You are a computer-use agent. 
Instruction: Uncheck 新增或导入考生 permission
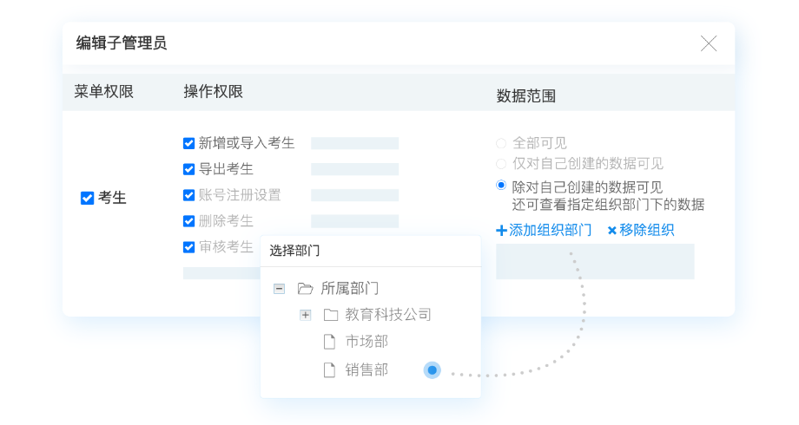coord(188,143)
